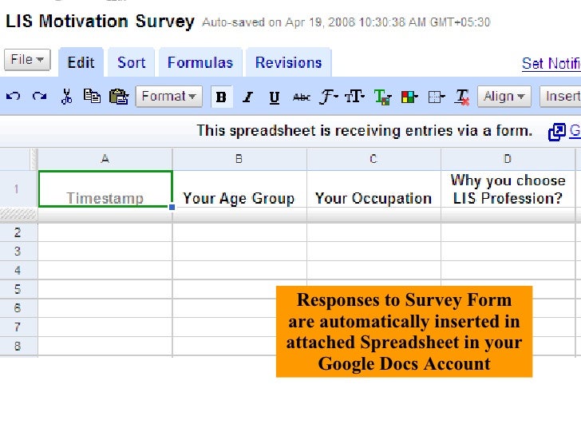Copy cells with the Copy icon
Image resolution: width=581 pixels, height=436 pixels.
click(x=92, y=97)
